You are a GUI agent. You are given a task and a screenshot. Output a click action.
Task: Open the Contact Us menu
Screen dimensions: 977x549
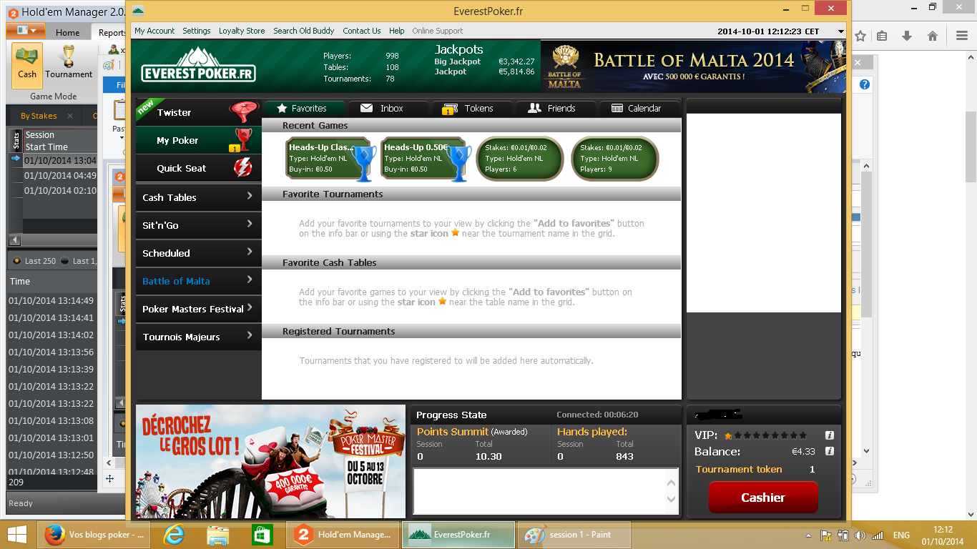(x=361, y=31)
